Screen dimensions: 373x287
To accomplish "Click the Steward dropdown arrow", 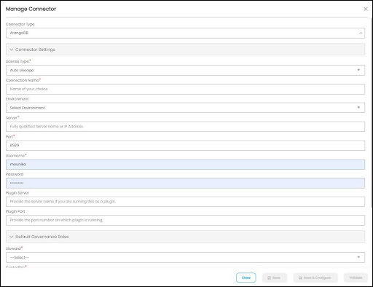I will (x=358, y=257).
